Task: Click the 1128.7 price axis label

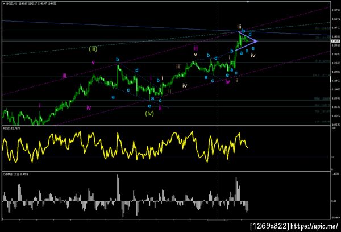Action: click(x=336, y=63)
